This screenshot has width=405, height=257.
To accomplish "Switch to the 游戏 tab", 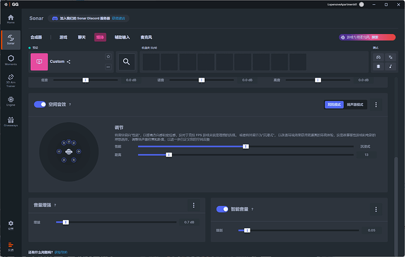I will (x=63, y=37).
